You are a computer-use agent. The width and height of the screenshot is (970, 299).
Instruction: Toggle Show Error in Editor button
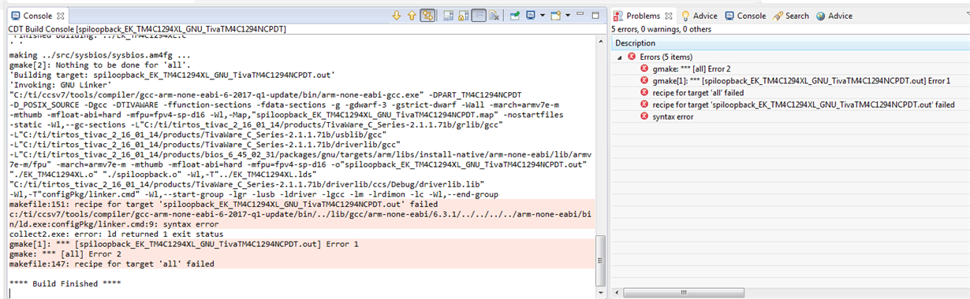(x=427, y=15)
